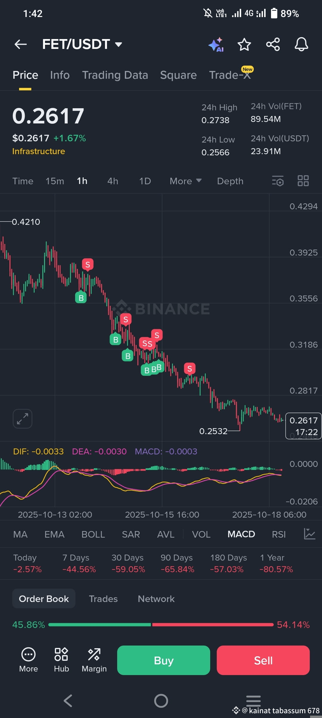Viewport: 322px width, 718px height.
Task: Tap the 0.2532 low price label
Action: [x=213, y=431]
